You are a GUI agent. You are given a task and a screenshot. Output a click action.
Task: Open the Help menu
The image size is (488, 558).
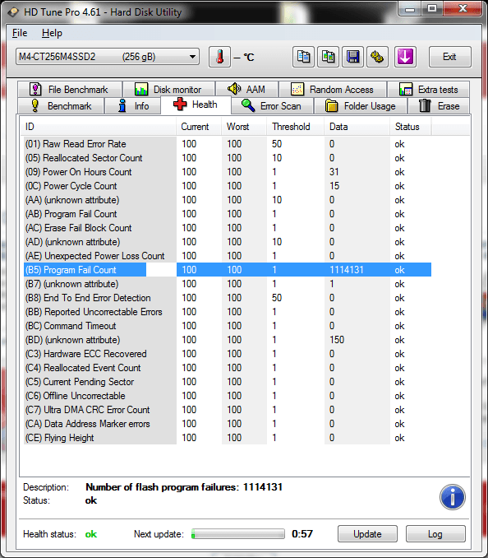pyautogui.click(x=52, y=33)
